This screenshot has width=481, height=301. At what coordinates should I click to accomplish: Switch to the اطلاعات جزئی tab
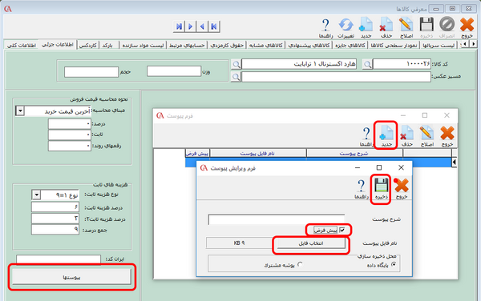pyautogui.click(x=58, y=44)
